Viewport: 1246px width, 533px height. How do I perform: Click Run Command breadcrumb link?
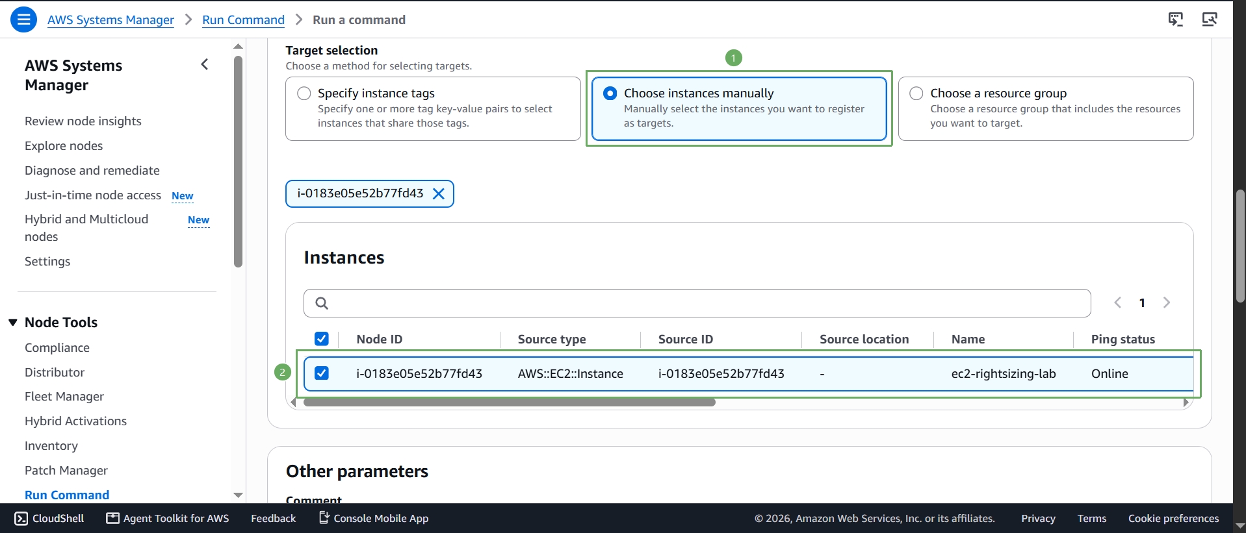[x=244, y=20]
